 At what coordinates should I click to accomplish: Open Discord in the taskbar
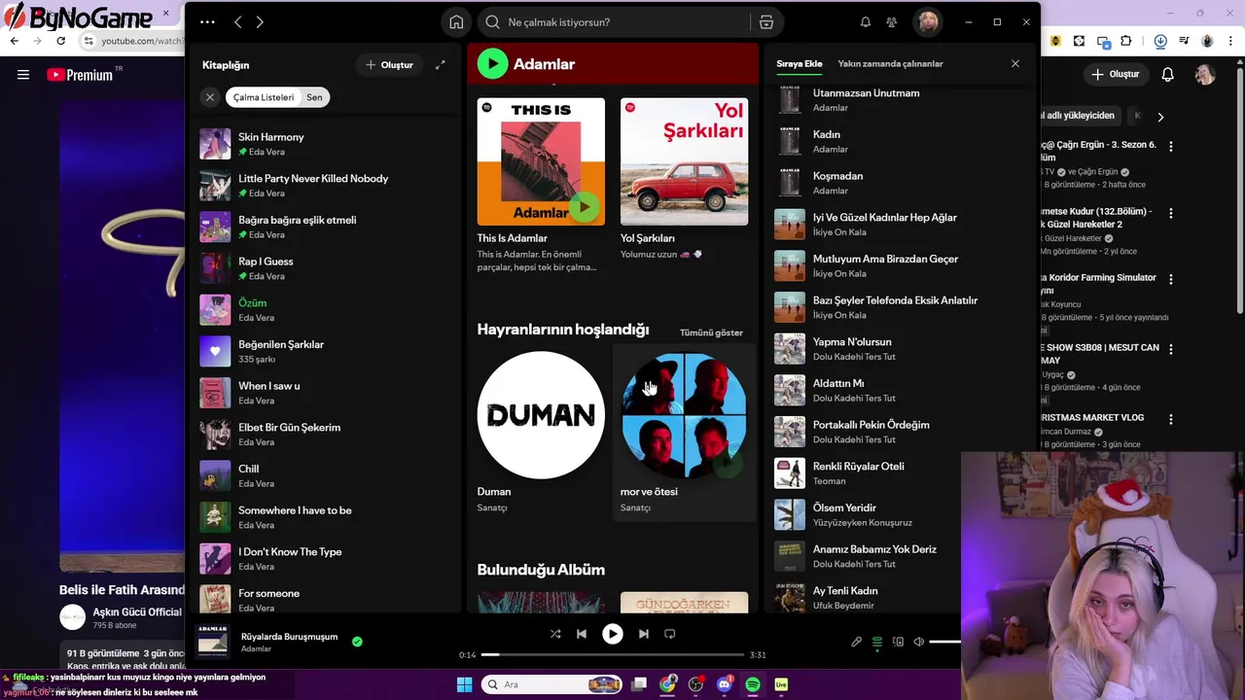click(x=724, y=684)
